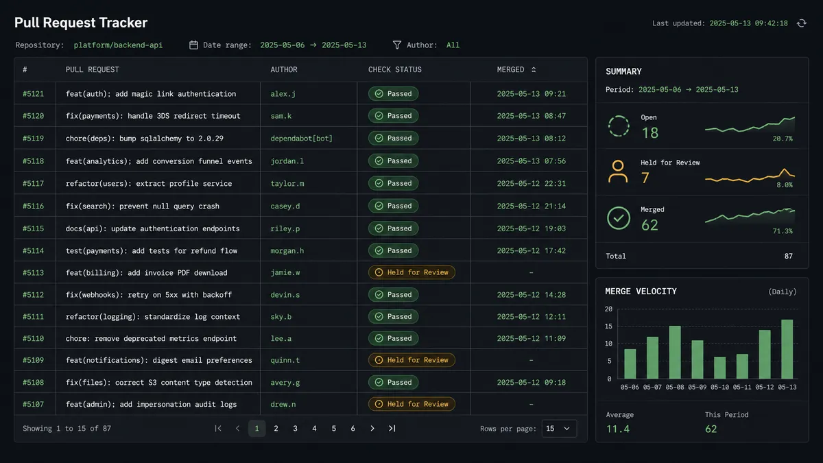Open pull request #5116 link
823x463 pixels.
click(33, 206)
